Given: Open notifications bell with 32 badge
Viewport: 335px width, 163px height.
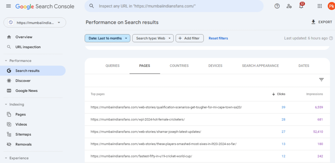Looking at the screenshot, I should coord(301,6).
